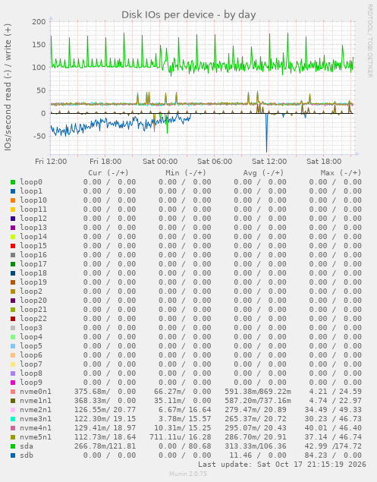
Task: Click nvme1n1 average value '587.20m/737.16m'
Action: point(258,401)
